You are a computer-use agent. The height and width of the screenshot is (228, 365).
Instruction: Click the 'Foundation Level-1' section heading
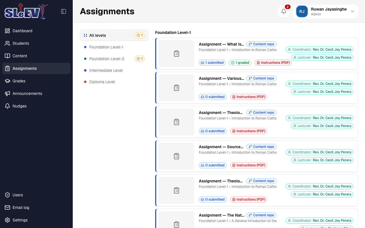coord(173,32)
